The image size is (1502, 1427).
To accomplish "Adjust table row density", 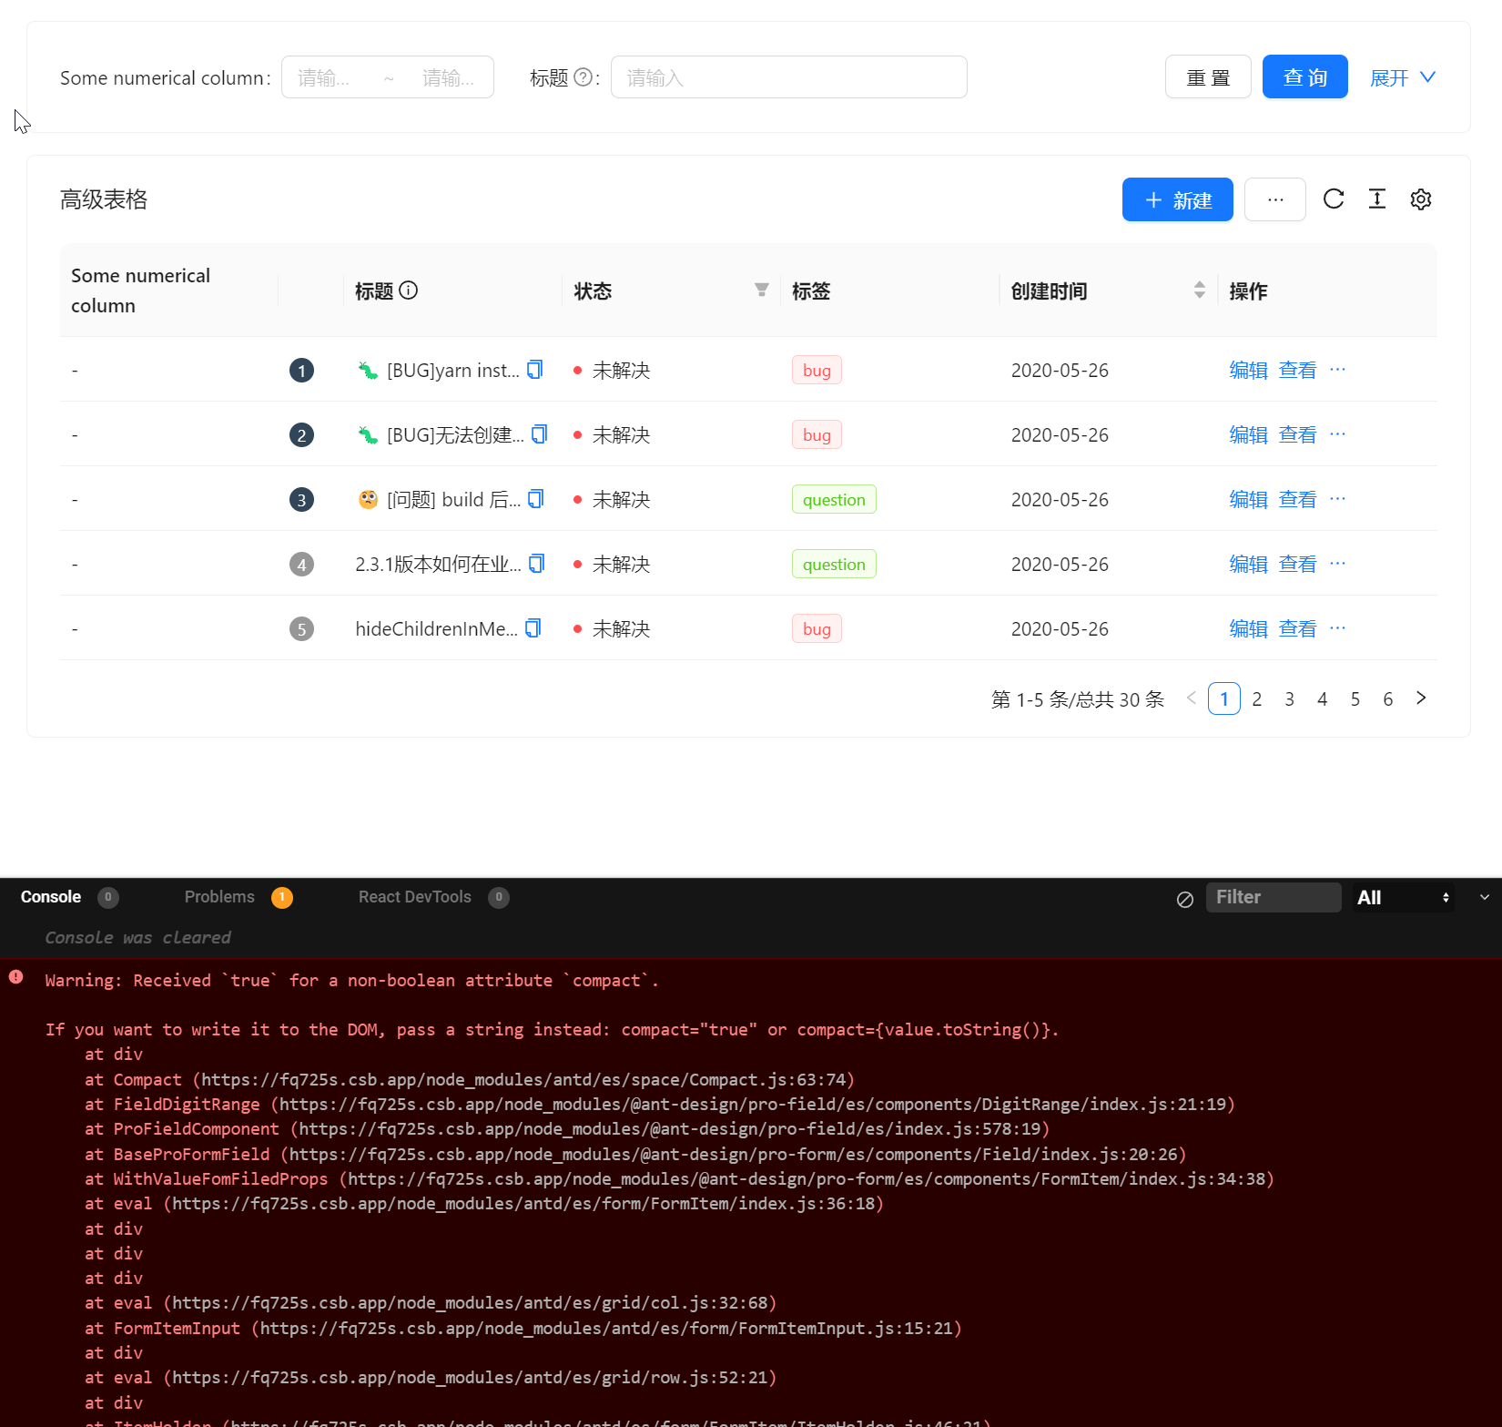I will coord(1377,199).
